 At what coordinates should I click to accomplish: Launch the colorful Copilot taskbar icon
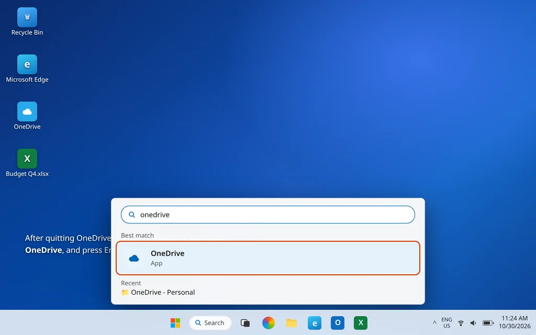(x=269, y=322)
